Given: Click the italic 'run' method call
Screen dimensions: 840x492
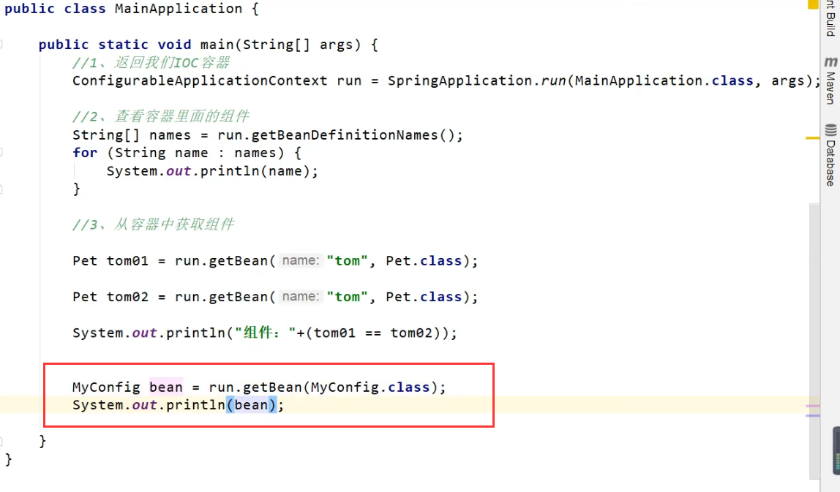Looking at the screenshot, I should point(553,81).
